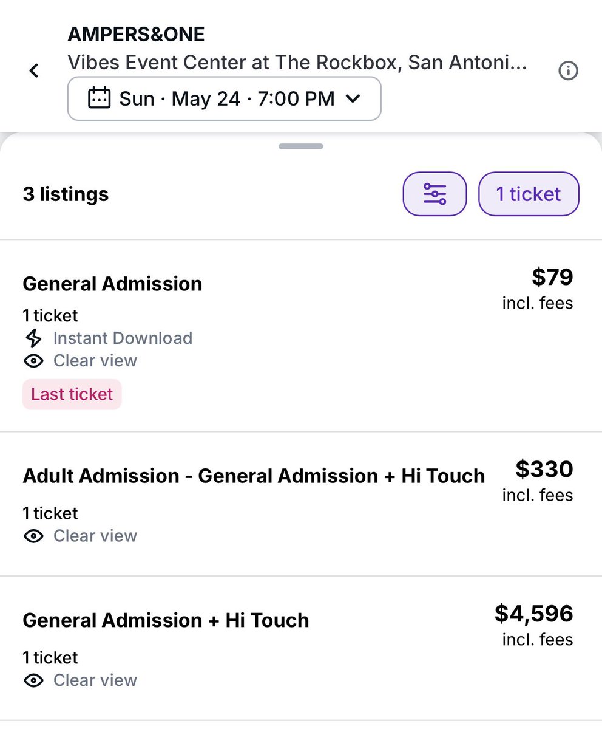The image size is (602, 729).
Task: Click eye icon on General Admission listing
Action: (x=33, y=361)
